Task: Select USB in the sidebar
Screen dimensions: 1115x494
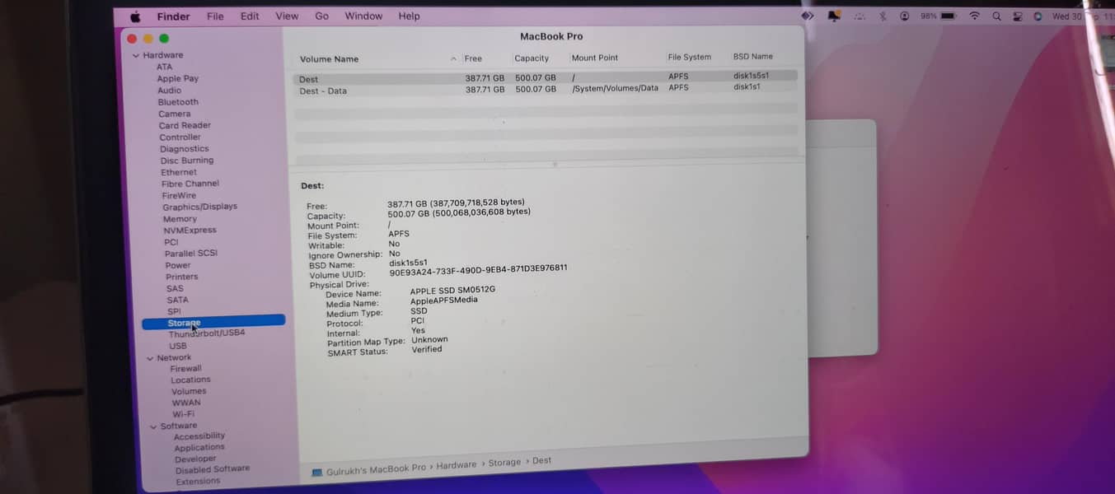Action: click(x=178, y=346)
